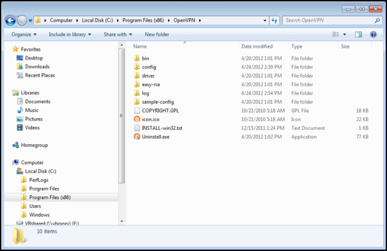Click the Help question mark icon
This screenshot has width=387, height=251.
[373, 34]
